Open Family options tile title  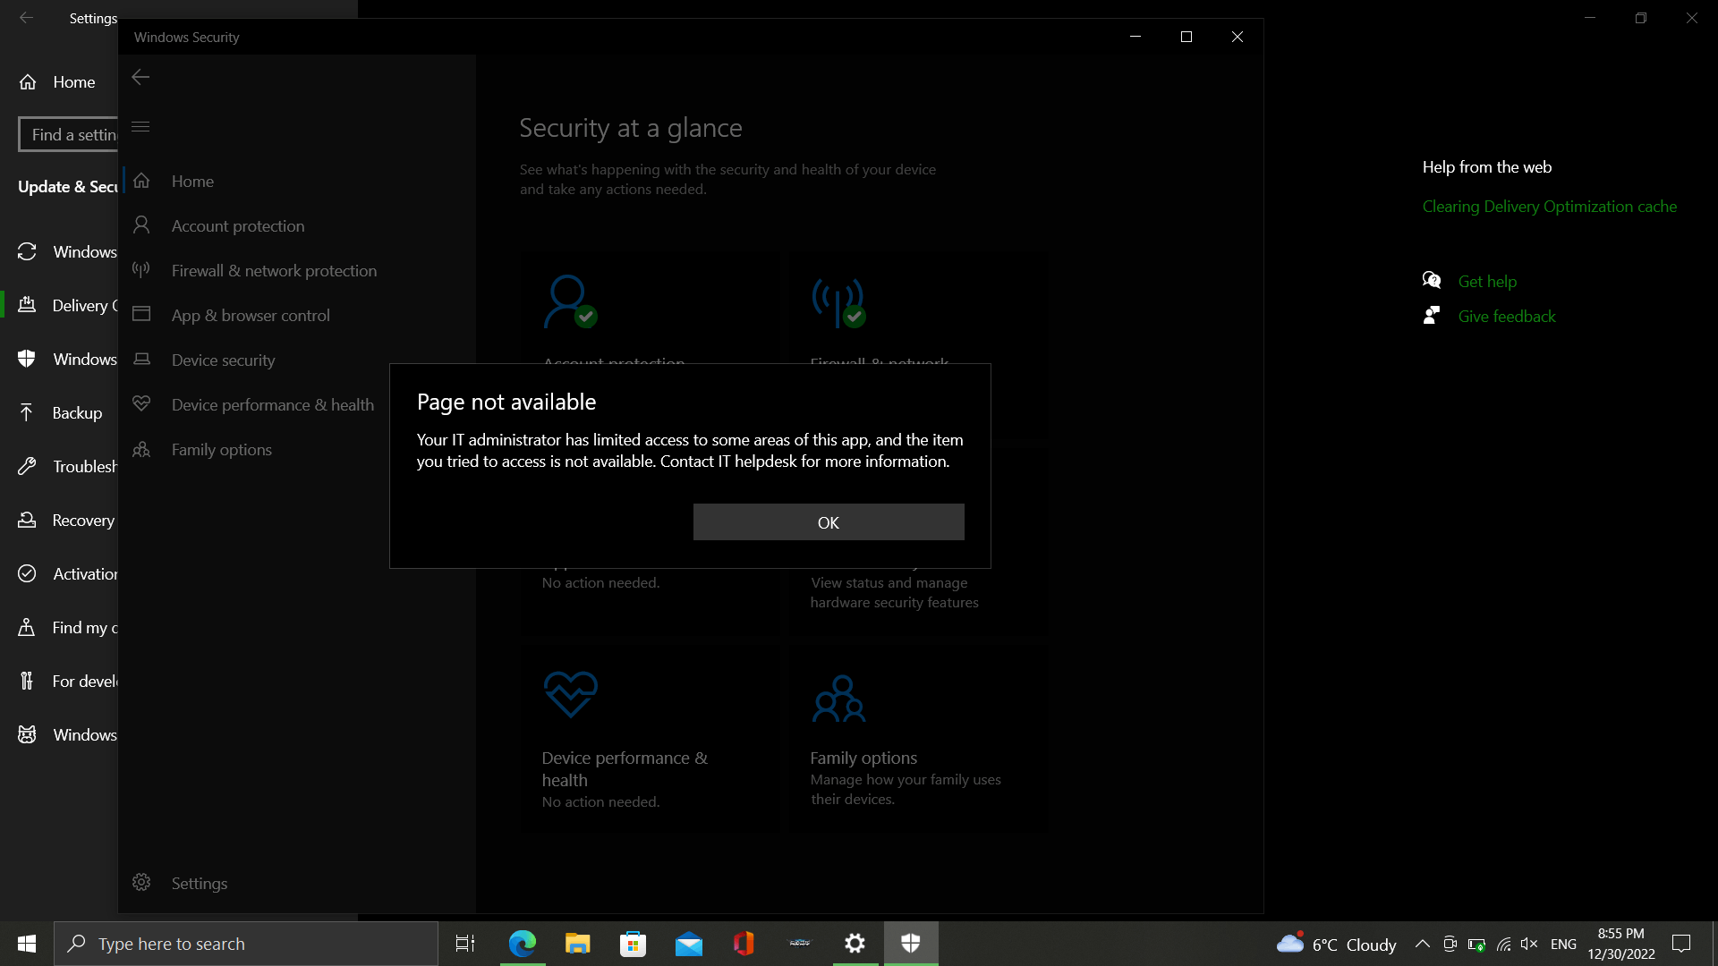click(863, 758)
